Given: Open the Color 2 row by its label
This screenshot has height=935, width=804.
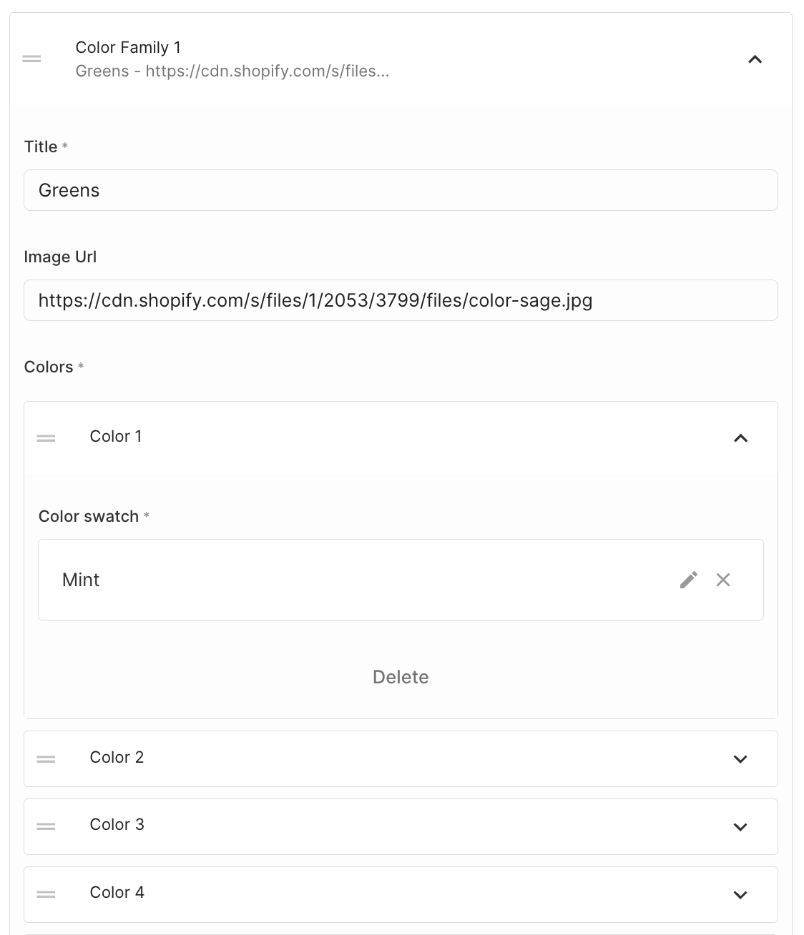Looking at the screenshot, I should tap(117, 757).
